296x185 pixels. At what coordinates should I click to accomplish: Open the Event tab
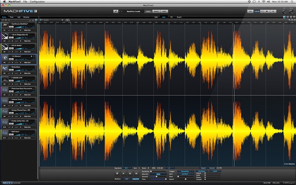tap(179, 17)
